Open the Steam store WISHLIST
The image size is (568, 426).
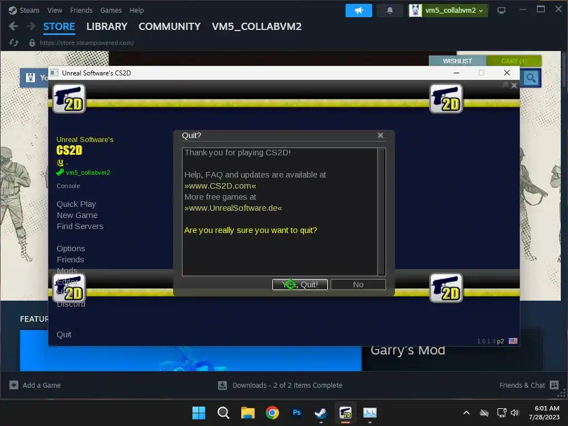[457, 61]
